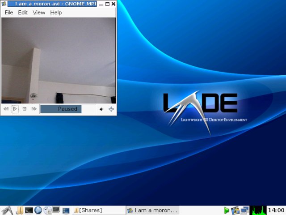Screen dimensions: 286x215
Task: Switch to the [Shares] taskbar window
Action: pos(99,210)
